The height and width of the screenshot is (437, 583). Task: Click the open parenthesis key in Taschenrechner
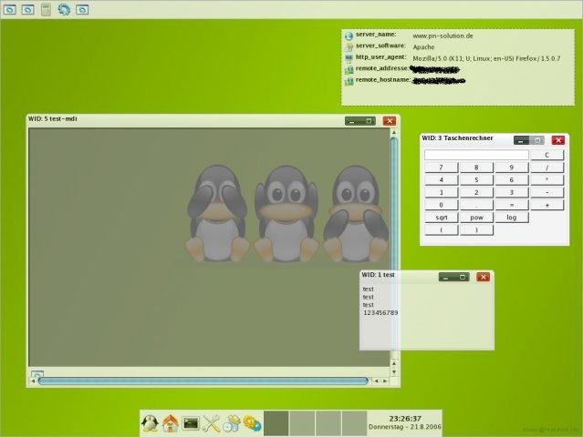(x=442, y=230)
